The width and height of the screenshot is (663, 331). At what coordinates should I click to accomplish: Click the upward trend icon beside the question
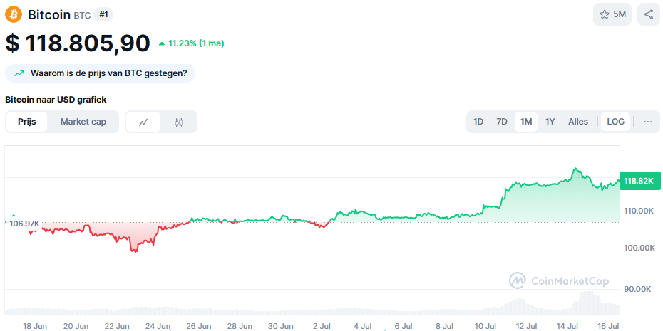(19, 73)
